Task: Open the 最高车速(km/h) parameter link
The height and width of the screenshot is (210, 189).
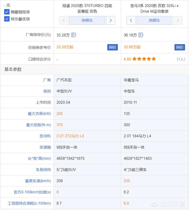Action: 38,181
